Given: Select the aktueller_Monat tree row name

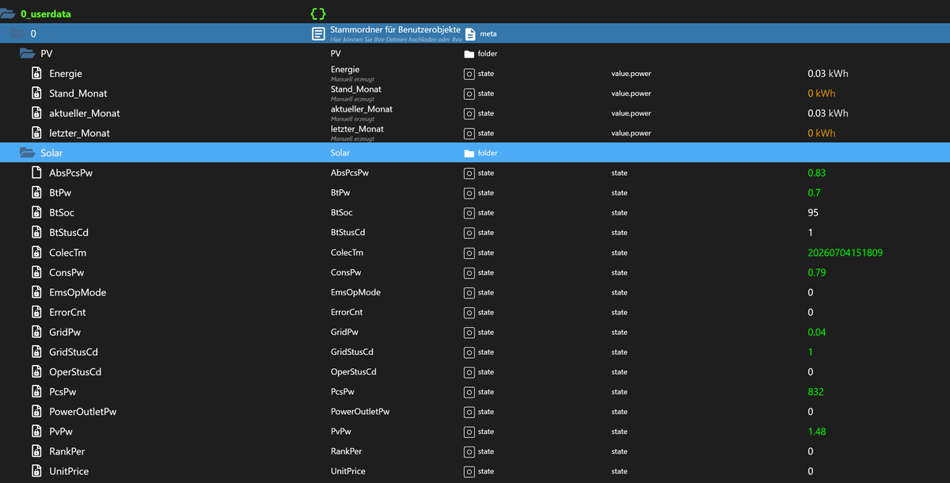Looking at the screenshot, I should pos(85,113).
